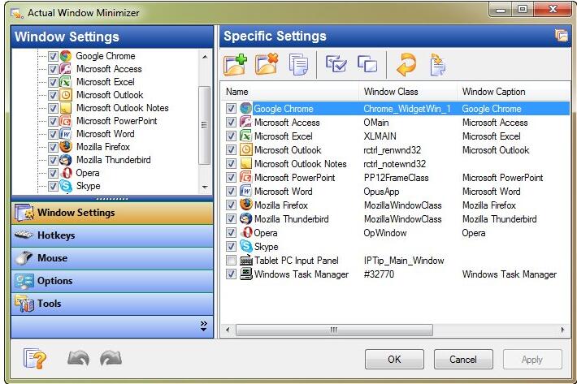
Task: Toggle the Skype checkbox in the Name list
Action: pos(231,246)
